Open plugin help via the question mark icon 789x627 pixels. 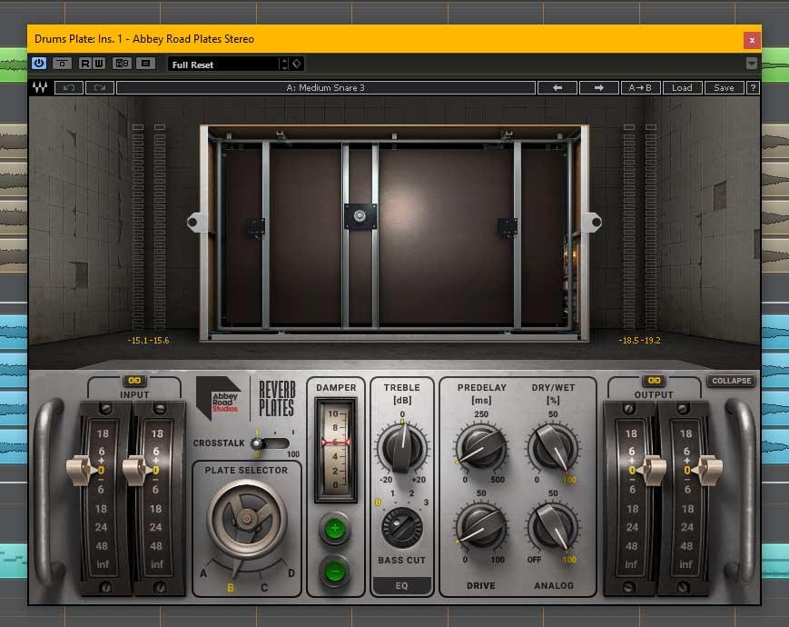754,87
